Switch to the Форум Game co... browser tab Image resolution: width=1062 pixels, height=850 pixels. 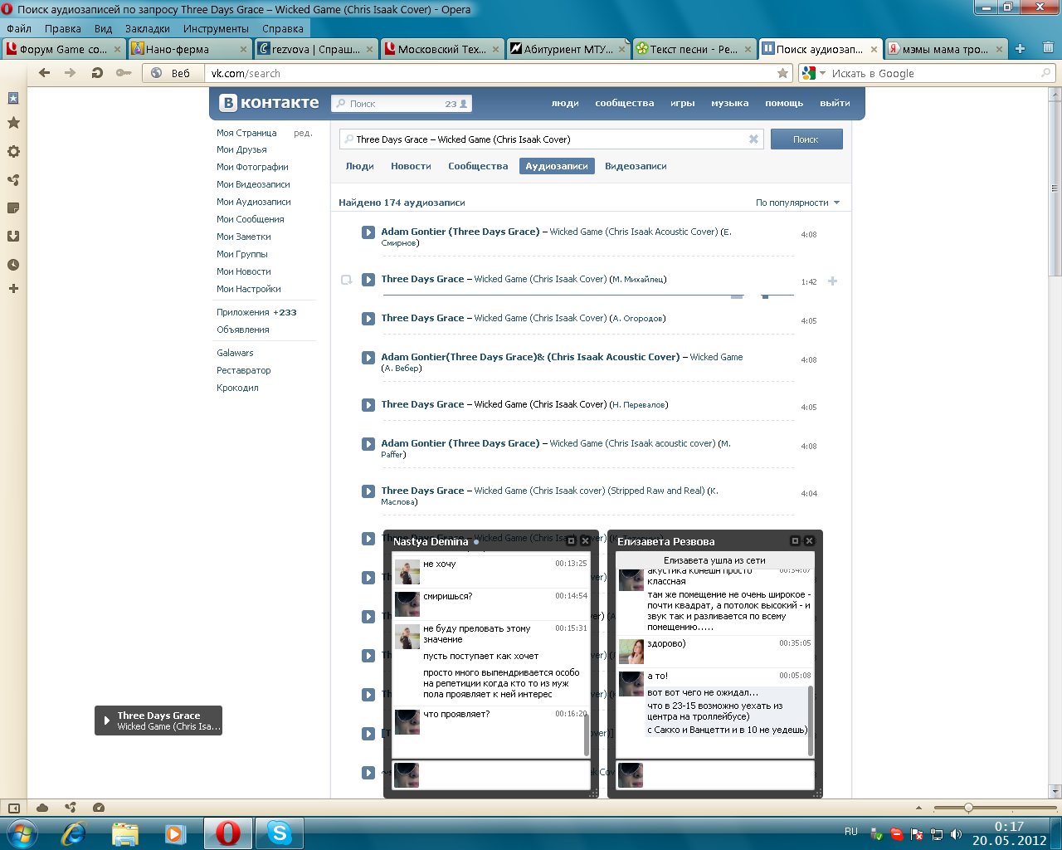(x=63, y=49)
